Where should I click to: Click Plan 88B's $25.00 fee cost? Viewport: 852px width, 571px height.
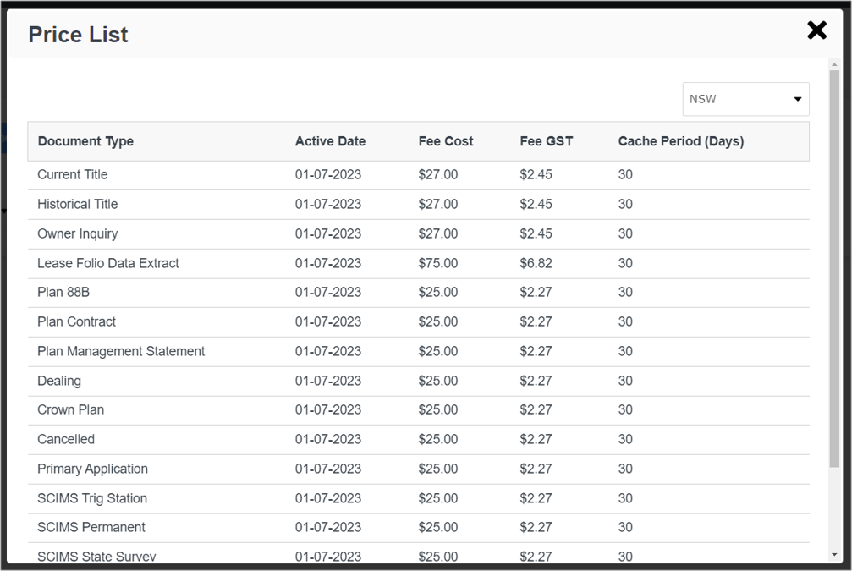pyautogui.click(x=438, y=293)
